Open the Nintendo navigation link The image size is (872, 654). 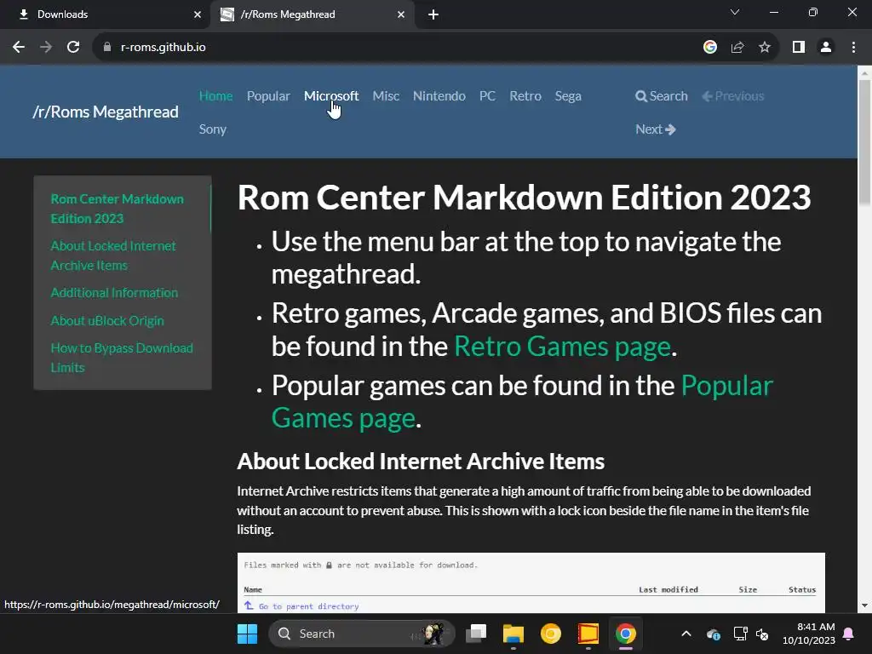click(439, 95)
